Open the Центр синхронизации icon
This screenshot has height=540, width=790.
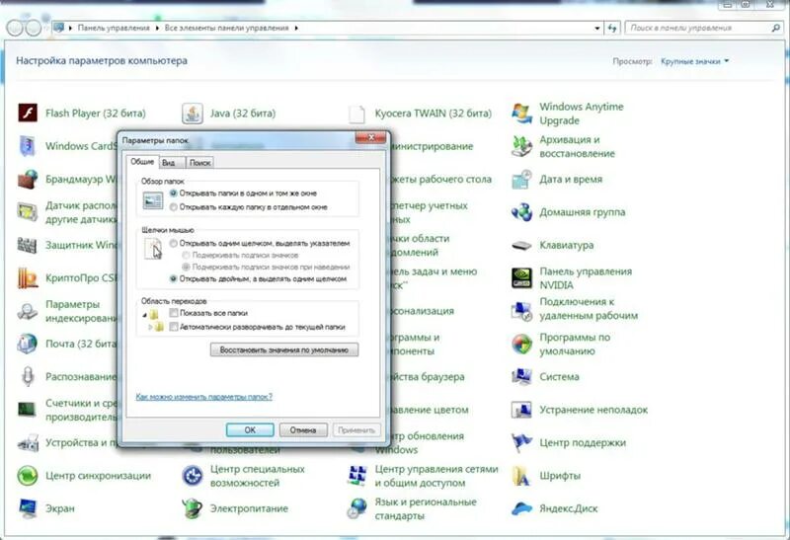click(28, 476)
